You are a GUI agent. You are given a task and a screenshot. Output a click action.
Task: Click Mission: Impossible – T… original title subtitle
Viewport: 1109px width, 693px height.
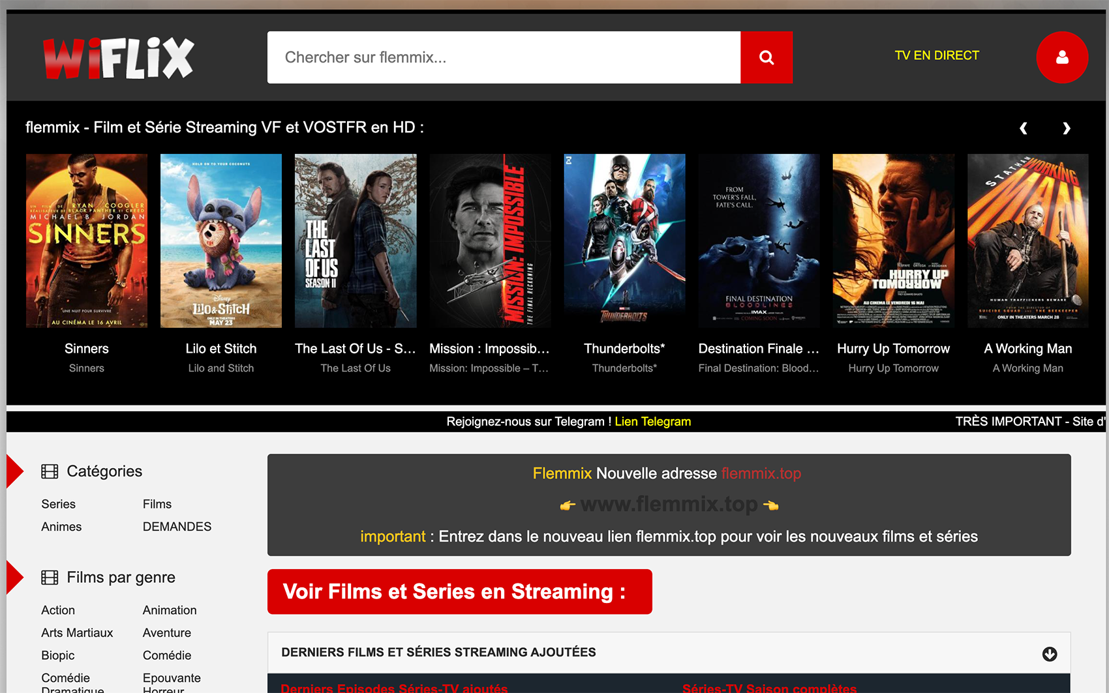pyautogui.click(x=490, y=368)
